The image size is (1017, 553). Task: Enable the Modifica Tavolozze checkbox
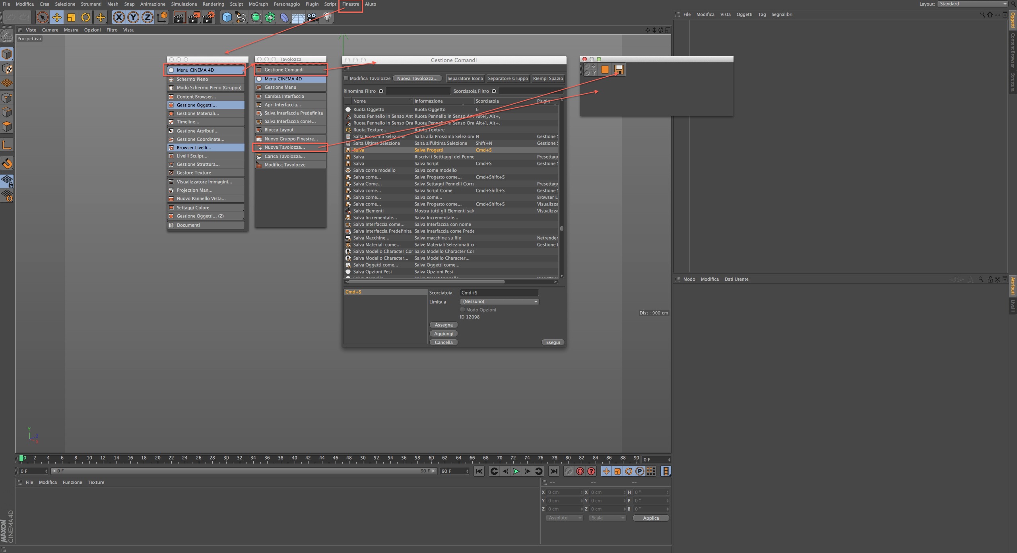(346, 78)
